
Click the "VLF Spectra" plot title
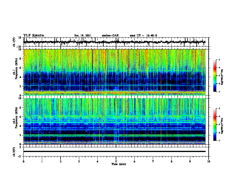pos(34,35)
